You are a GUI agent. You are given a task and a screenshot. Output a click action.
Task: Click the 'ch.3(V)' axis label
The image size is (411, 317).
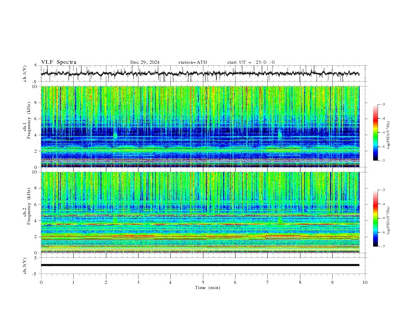(x=25, y=266)
